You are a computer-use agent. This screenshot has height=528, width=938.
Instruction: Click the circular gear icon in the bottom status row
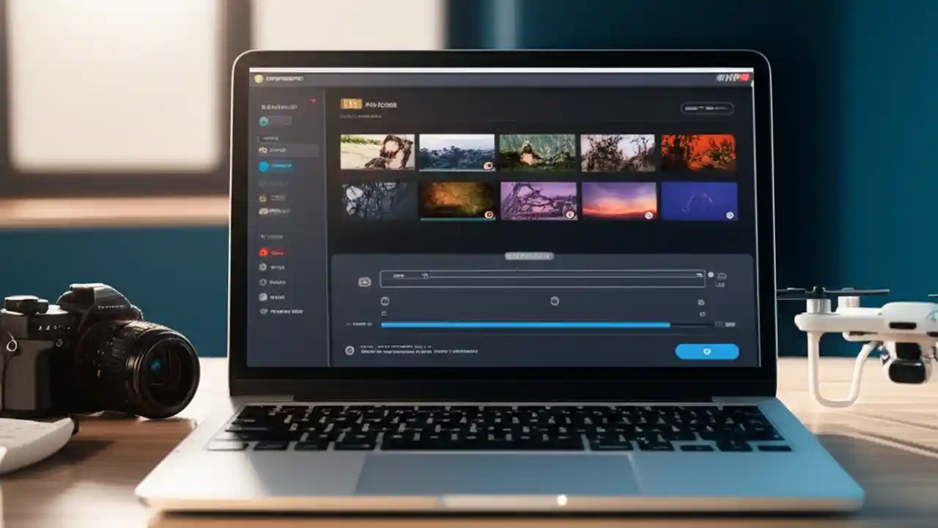pyautogui.click(x=349, y=350)
